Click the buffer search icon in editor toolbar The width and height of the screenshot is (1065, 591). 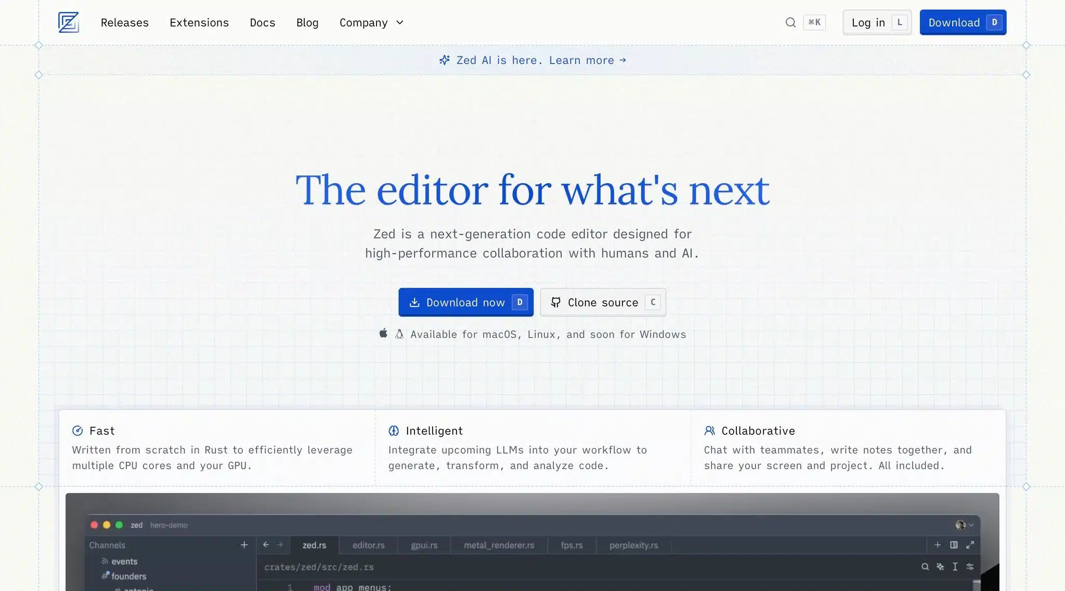[925, 567]
